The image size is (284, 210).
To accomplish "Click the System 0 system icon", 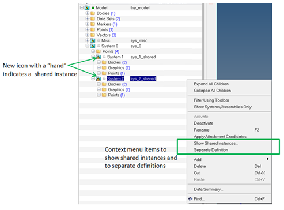I will click(x=93, y=46).
